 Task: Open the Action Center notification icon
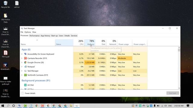(x=188, y=106)
